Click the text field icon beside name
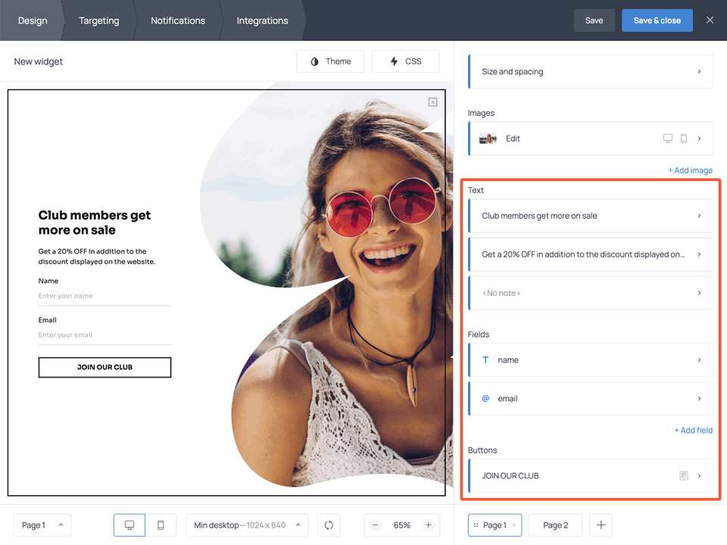This screenshot has height=545, width=727. point(485,360)
